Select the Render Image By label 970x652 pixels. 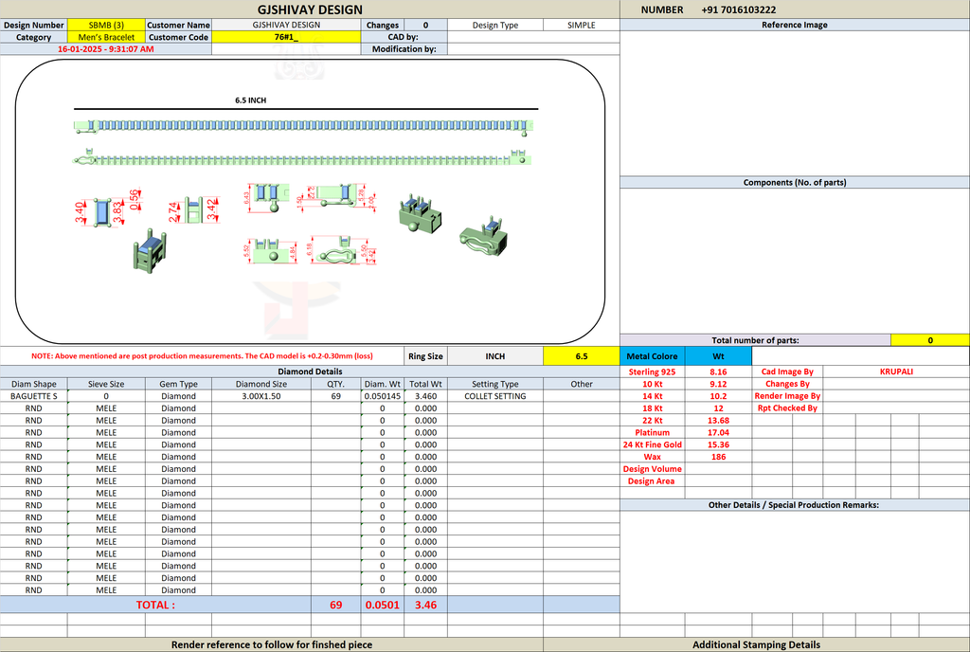coord(787,396)
